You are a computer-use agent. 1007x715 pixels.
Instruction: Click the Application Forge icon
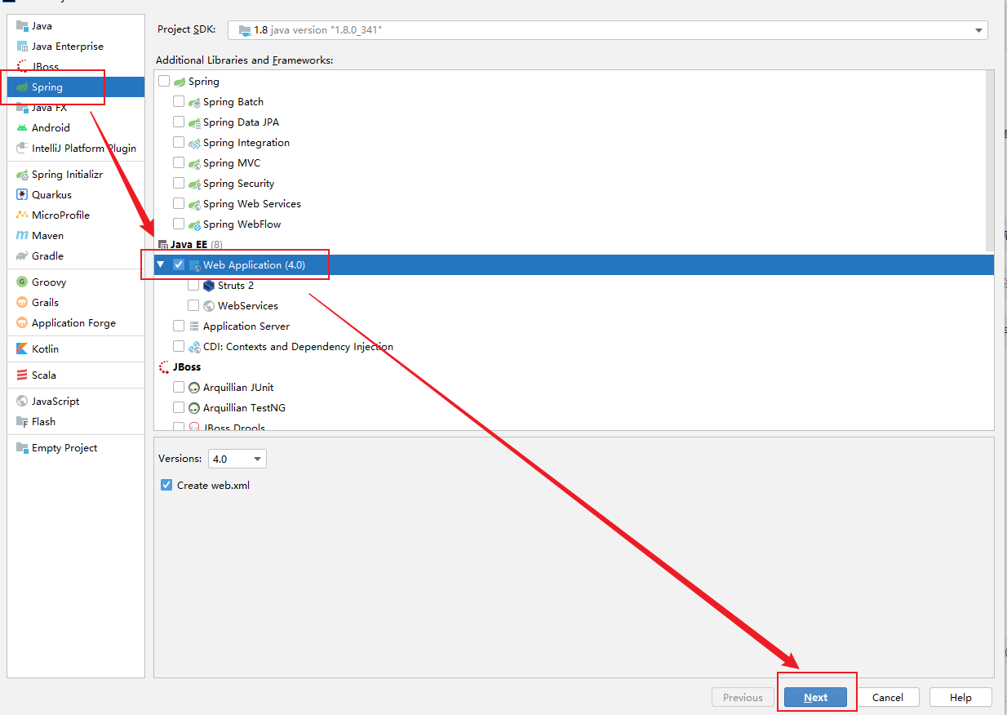(22, 323)
